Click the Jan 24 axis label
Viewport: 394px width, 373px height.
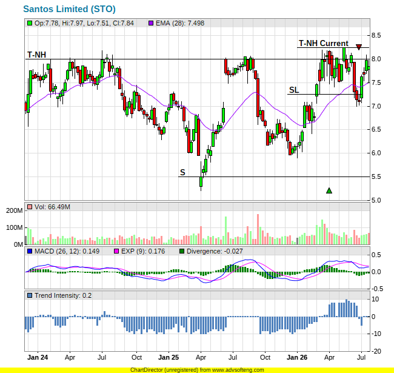click(x=38, y=357)
